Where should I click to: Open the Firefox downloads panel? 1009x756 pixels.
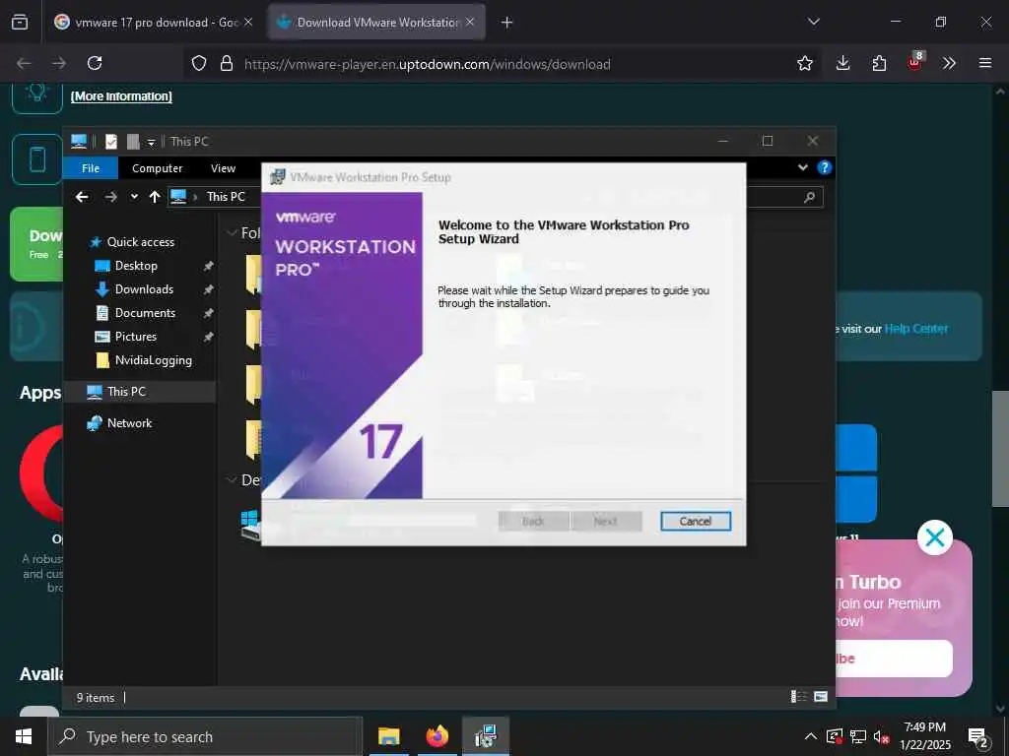pyautogui.click(x=843, y=63)
